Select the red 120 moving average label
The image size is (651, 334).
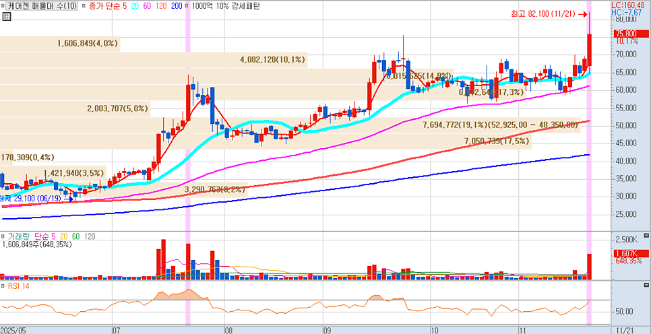(161, 7)
